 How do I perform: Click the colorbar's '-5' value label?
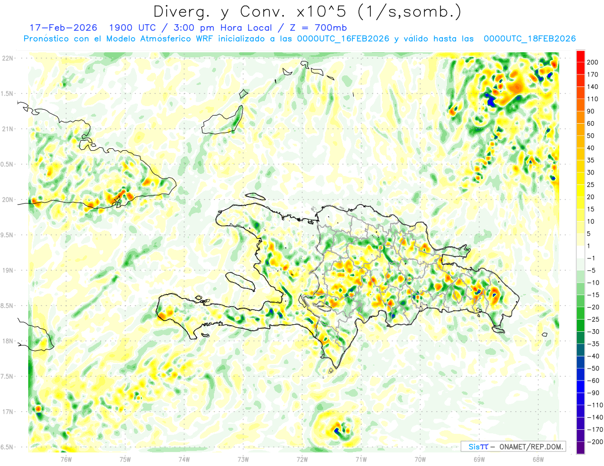(591, 270)
